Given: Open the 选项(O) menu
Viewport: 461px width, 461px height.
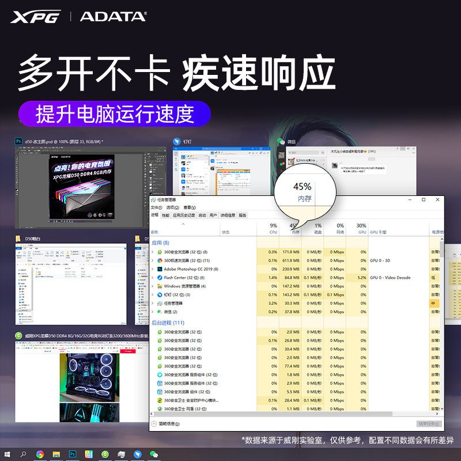Looking at the screenshot, I should click(172, 207).
